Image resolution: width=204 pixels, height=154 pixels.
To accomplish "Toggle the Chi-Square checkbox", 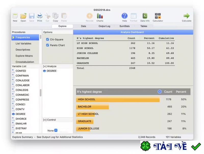I will (x=47, y=39).
